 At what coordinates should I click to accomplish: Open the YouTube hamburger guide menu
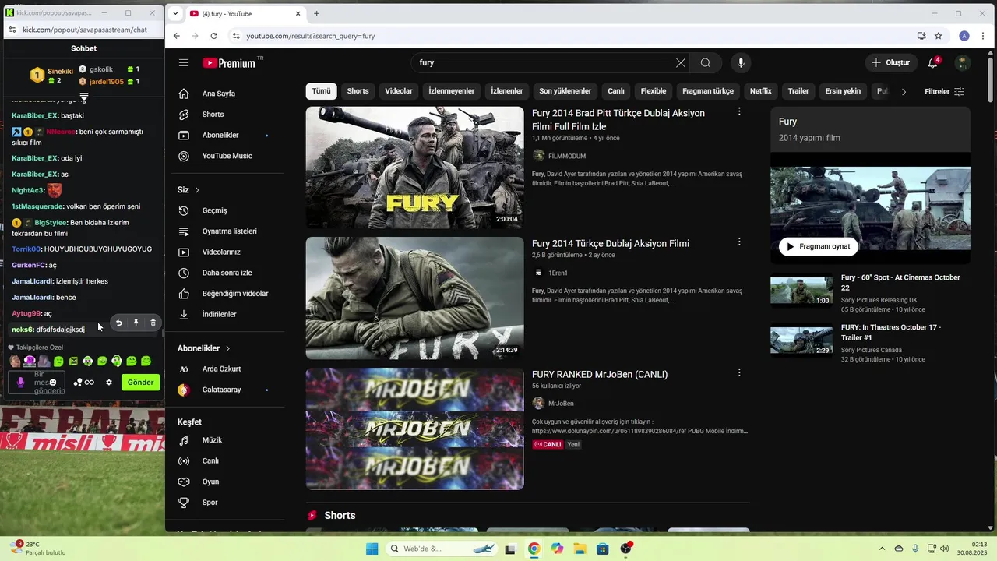pos(184,63)
